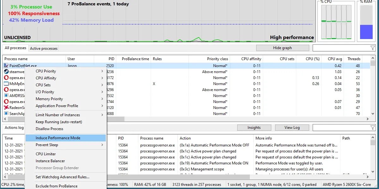Click the Opera browser icon in process list
Screen dimensions: 379x189
5,77
